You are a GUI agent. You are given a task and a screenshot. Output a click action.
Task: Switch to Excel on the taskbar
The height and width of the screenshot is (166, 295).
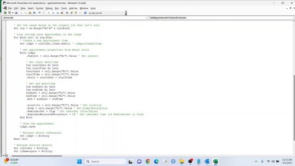coord(216,161)
